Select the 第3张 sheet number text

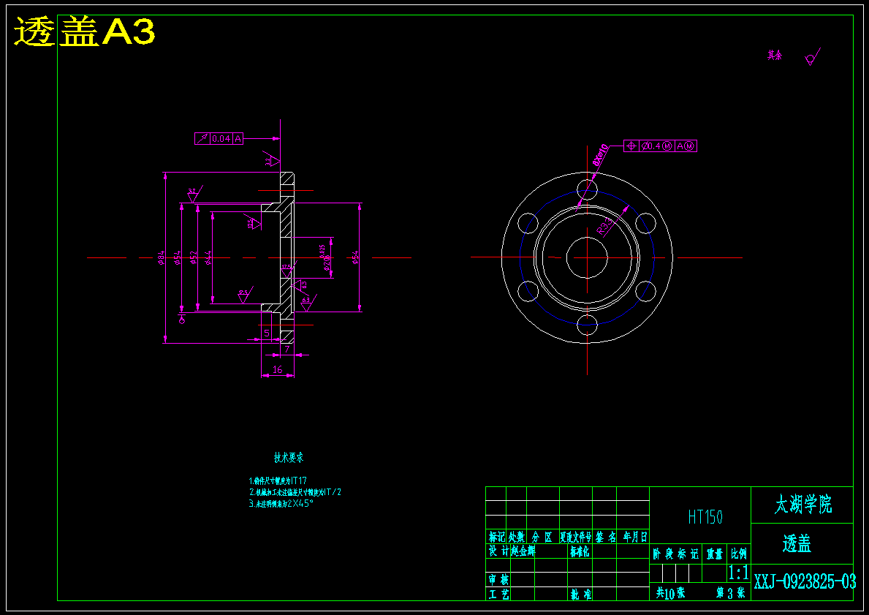tap(730, 593)
